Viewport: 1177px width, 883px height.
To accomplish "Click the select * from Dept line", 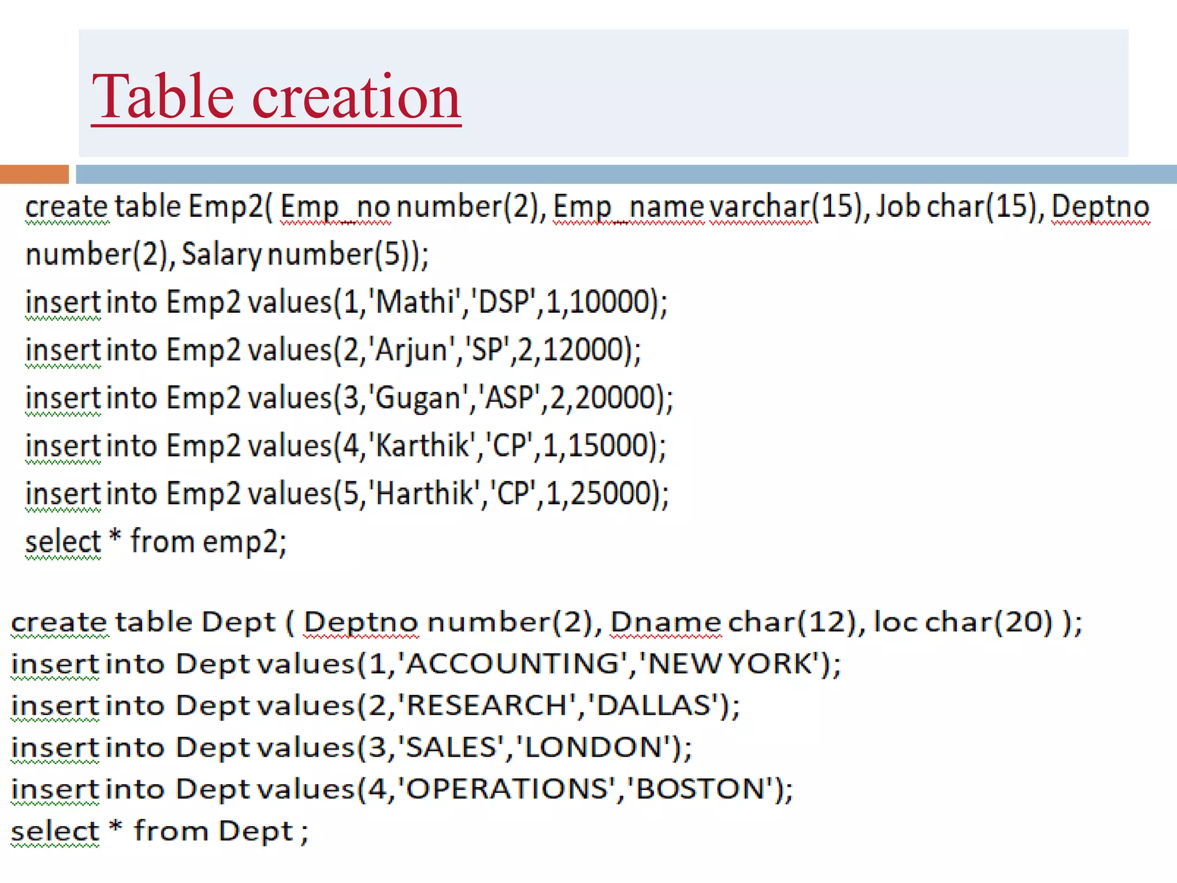I will coord(159,831).
